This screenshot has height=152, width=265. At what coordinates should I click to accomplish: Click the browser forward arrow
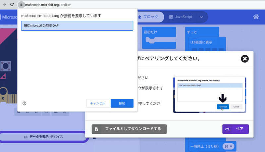point(4,5)
